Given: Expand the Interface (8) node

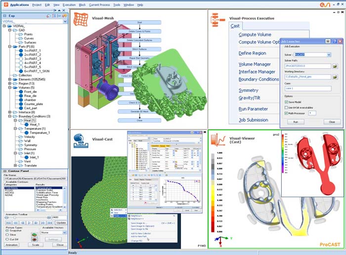Looking at the screenshot, I should pos(10,112).
